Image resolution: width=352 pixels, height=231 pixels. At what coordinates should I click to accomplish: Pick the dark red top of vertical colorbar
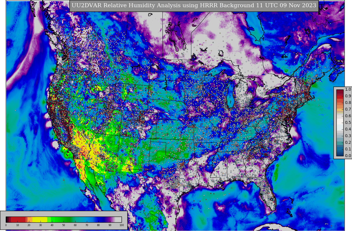coord(340,92)
